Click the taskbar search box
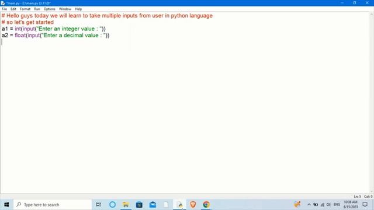 (53, 205)
